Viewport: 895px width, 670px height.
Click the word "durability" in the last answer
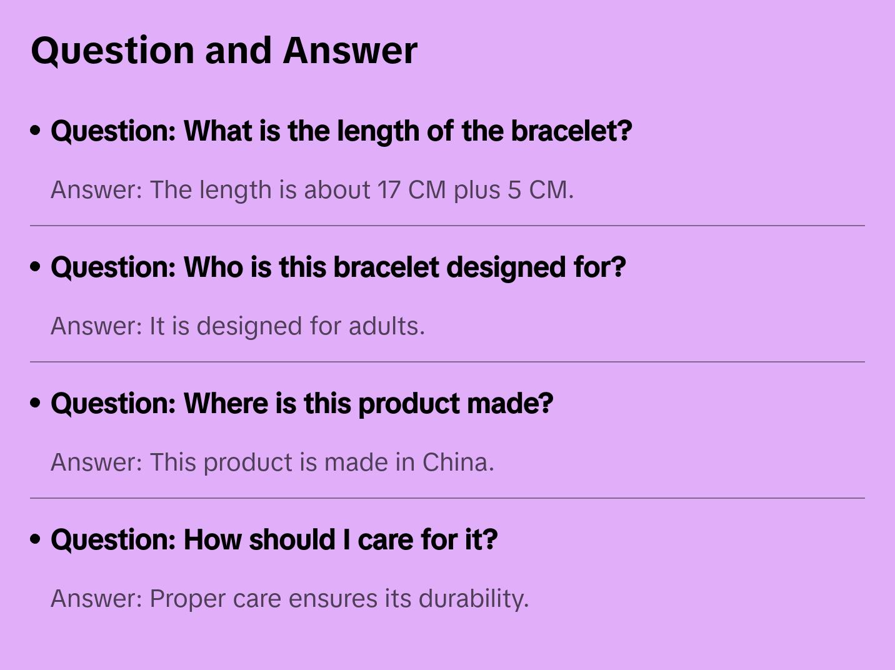[x=473, y=599]
